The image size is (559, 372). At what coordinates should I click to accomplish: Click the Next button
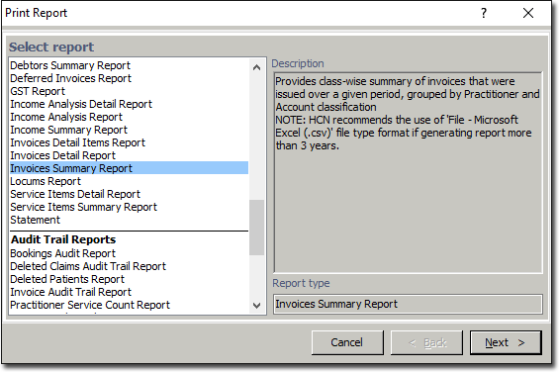506,342
